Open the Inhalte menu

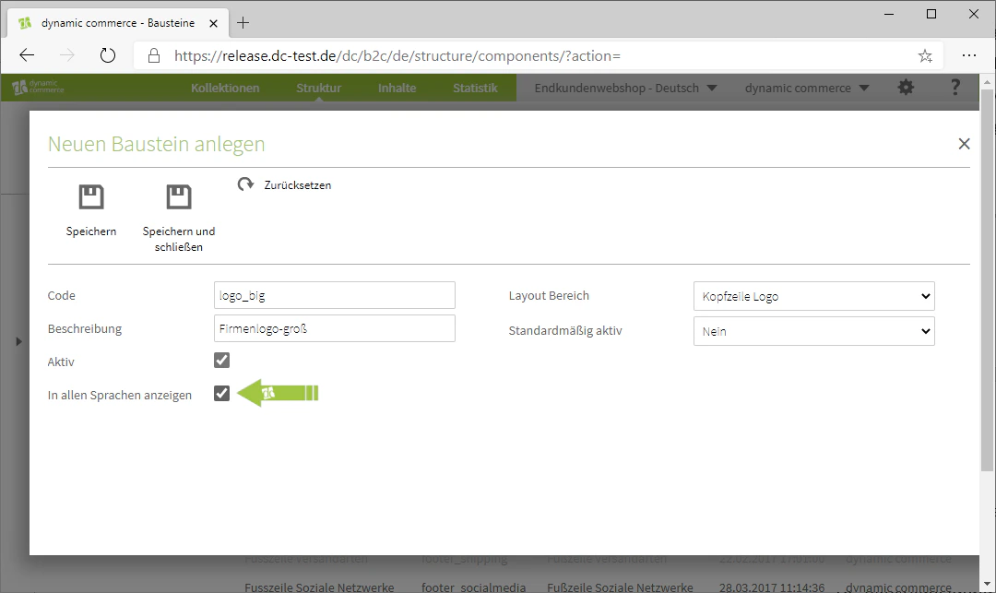[x=397, y=88]
